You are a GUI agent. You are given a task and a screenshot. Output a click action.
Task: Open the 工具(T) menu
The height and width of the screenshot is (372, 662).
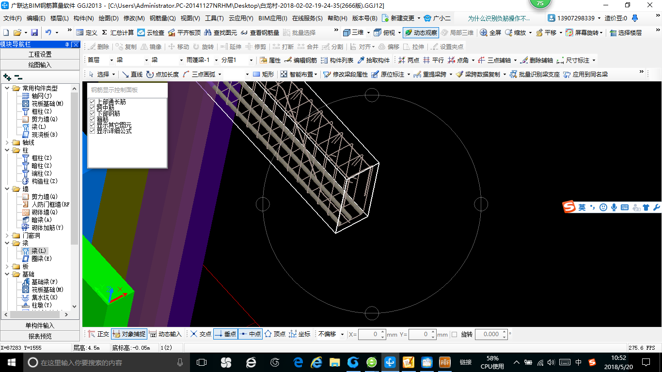pyautogui.click(x=214, y=18)
